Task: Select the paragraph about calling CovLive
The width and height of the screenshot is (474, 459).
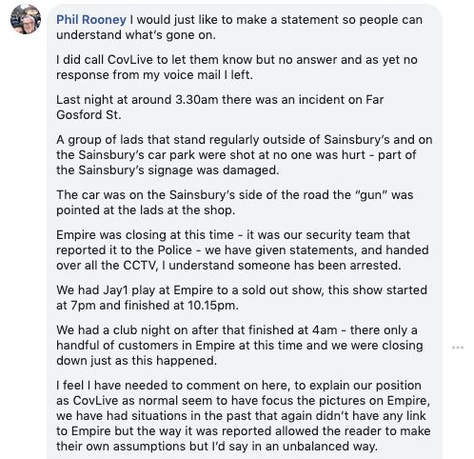Action: (x=237, y=68)
